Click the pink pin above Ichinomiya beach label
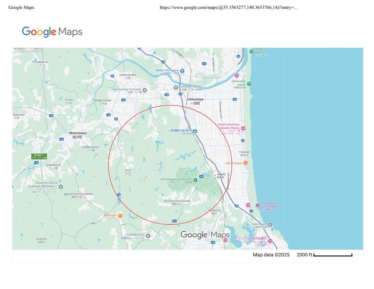374x289 pixels. pos(237,76)
